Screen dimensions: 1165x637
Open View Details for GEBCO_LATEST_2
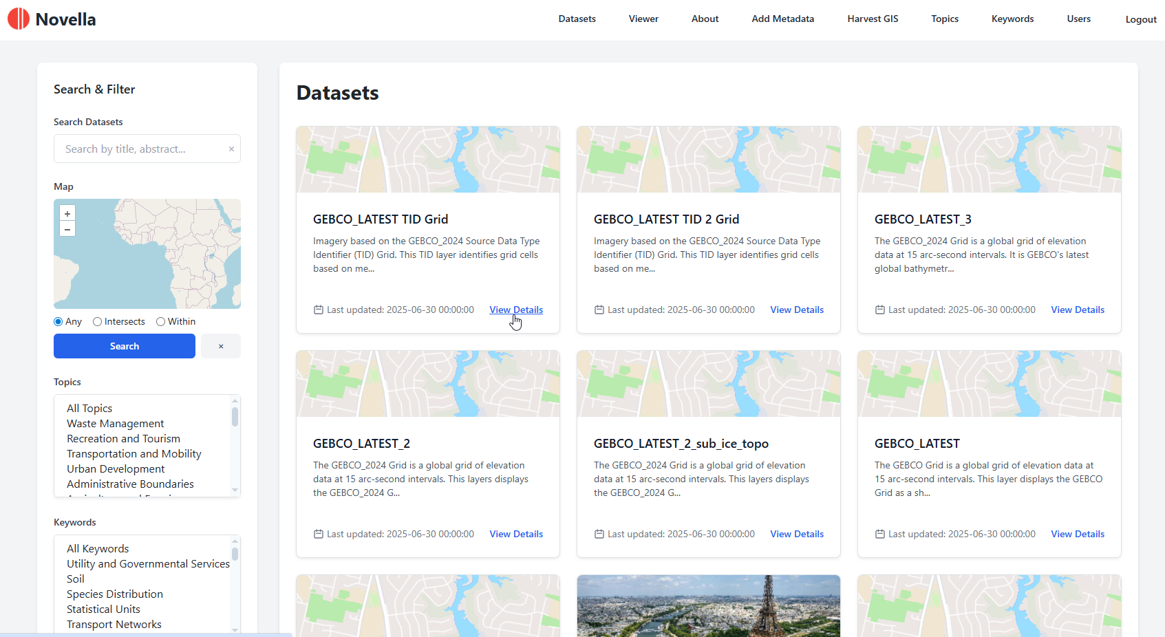point(516,535)
